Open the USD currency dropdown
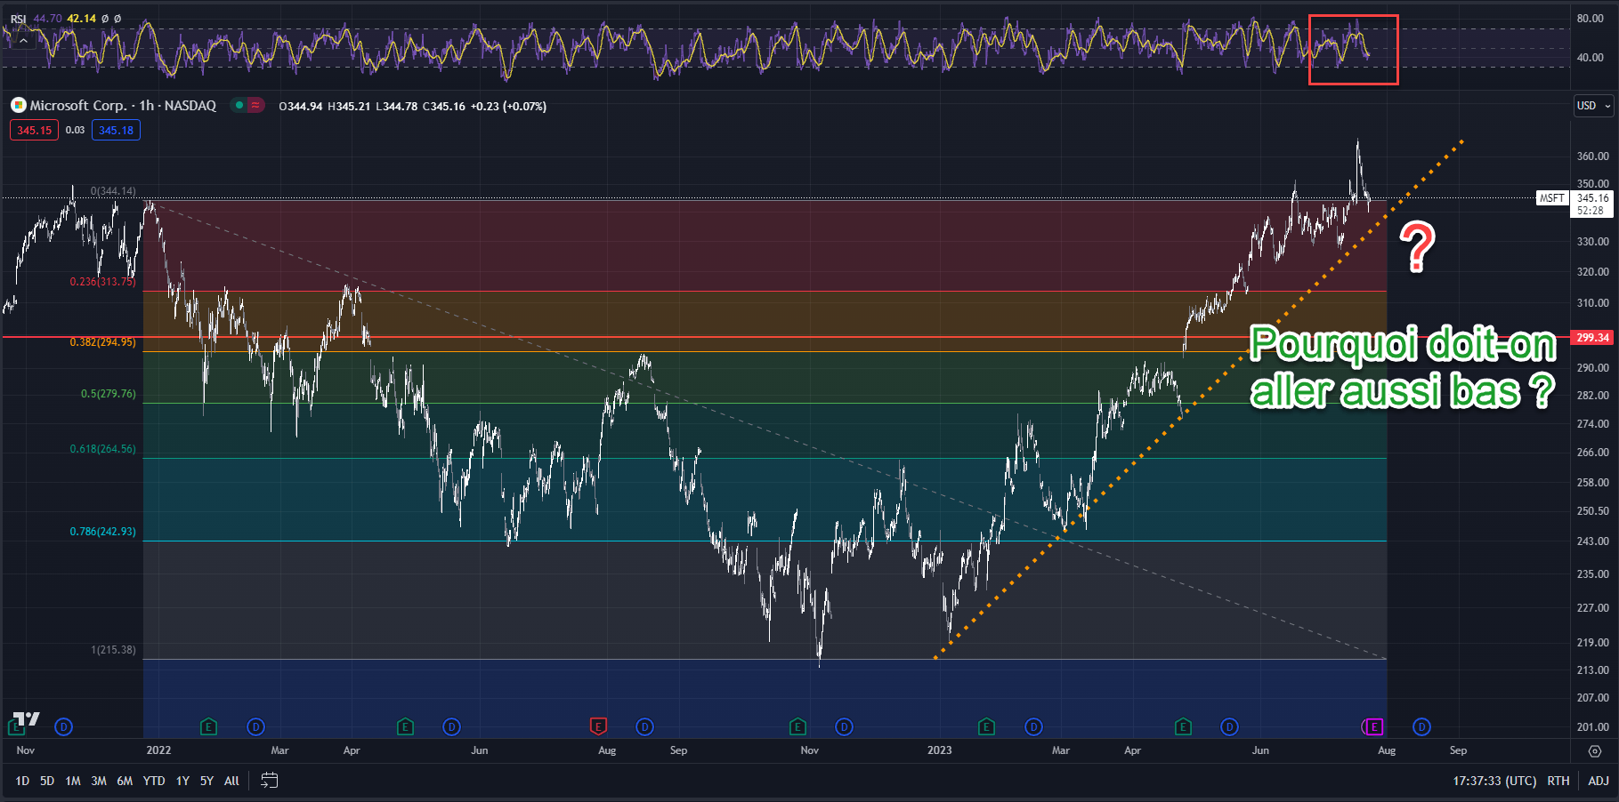Image resolution: width=1619 pixels, height=802 pixels. pos(1594,105)
